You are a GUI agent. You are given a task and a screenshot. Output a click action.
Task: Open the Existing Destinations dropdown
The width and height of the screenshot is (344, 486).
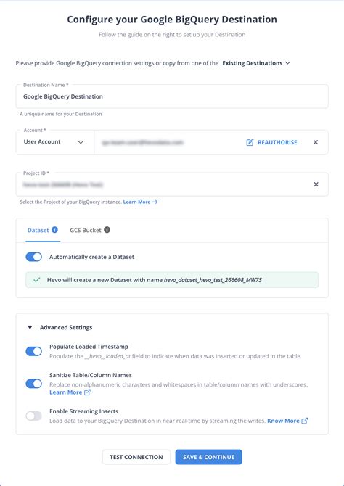[256, 63]
